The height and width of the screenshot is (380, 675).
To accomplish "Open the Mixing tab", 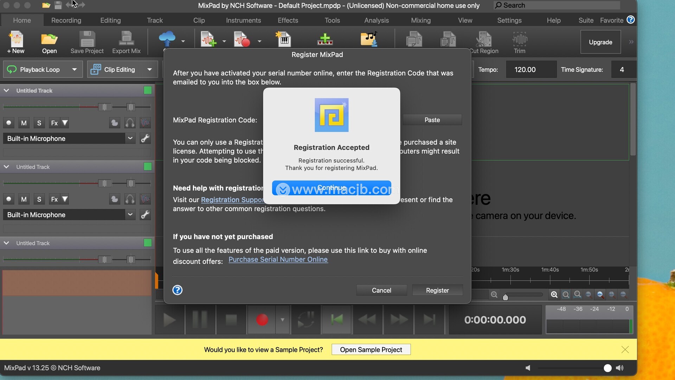I will pyautogui.click(x=420, y=20).
